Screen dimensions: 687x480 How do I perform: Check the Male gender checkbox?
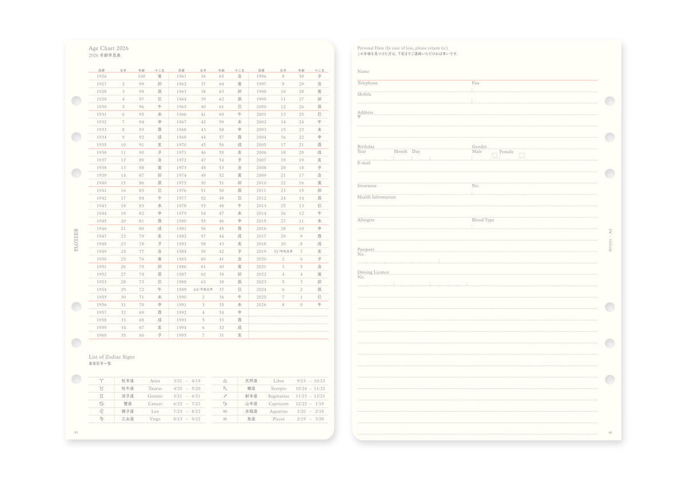pos(494,155)
